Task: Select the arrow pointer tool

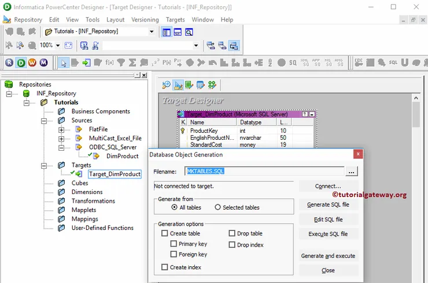Action: coord(64,63)
